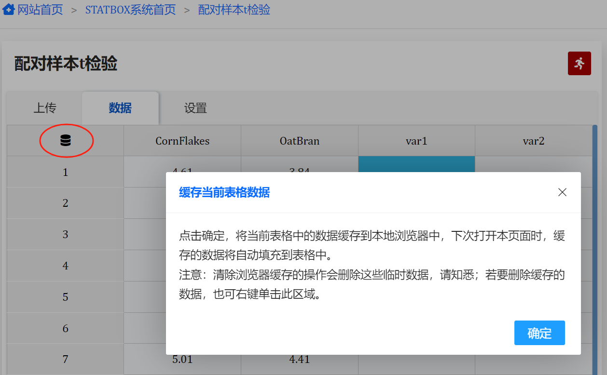Select row header 5
The image size is (607, 375).
(66, 297)
